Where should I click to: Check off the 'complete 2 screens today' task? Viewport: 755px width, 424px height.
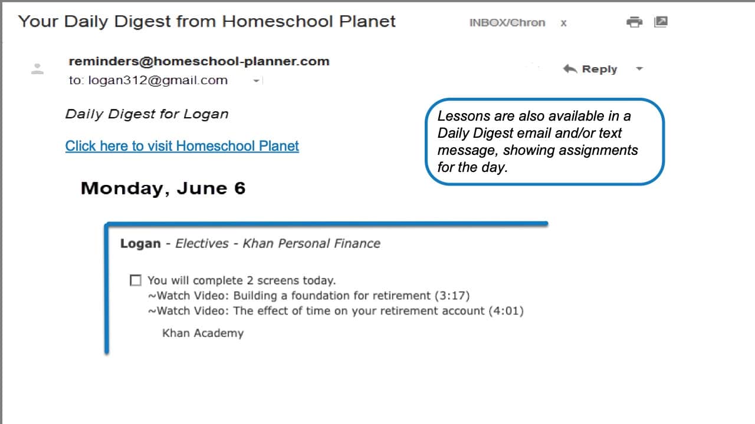136,280
